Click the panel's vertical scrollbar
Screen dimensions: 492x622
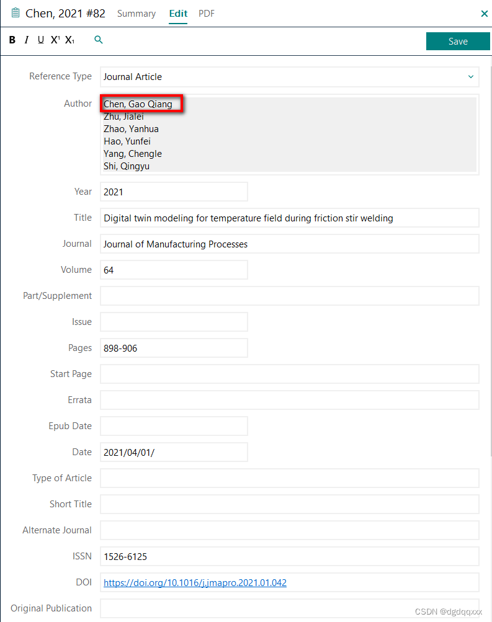[491, 262]
